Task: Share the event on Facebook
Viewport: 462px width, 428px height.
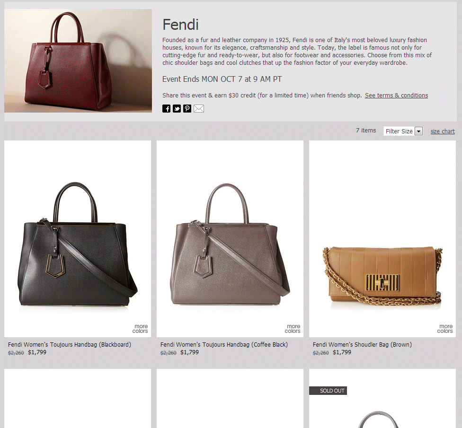Action: (x=166, y=109)
